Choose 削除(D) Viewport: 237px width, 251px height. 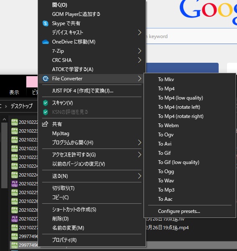92,219
